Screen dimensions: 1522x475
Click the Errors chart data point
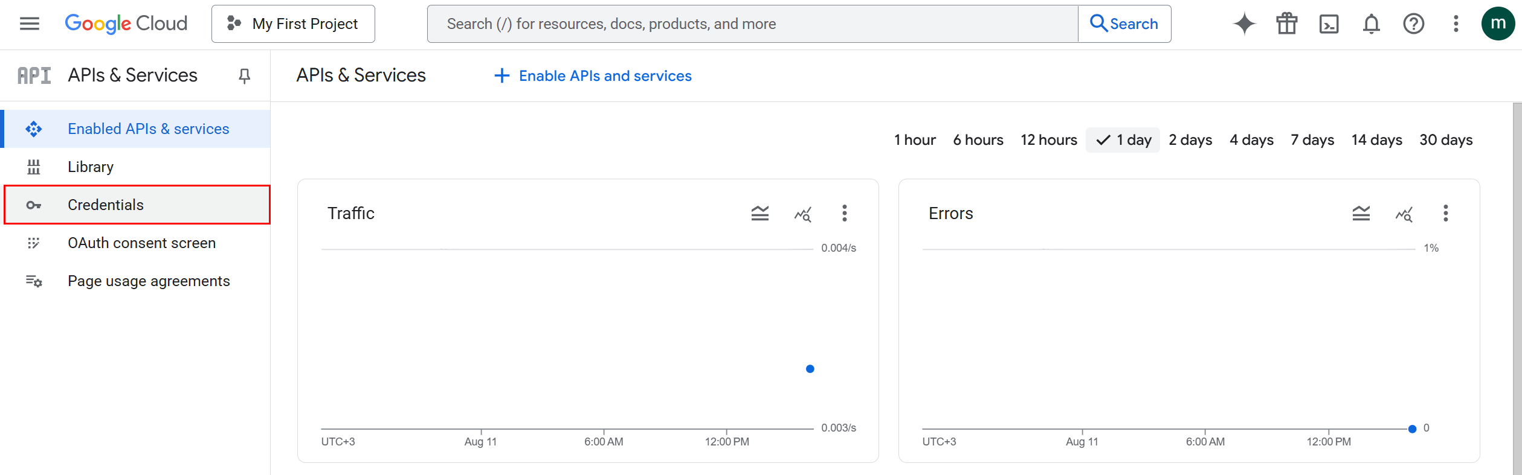(x=1412, y=429)
